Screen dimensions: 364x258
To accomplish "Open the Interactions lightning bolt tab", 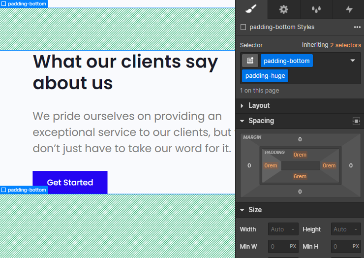I will pos(349,9).
